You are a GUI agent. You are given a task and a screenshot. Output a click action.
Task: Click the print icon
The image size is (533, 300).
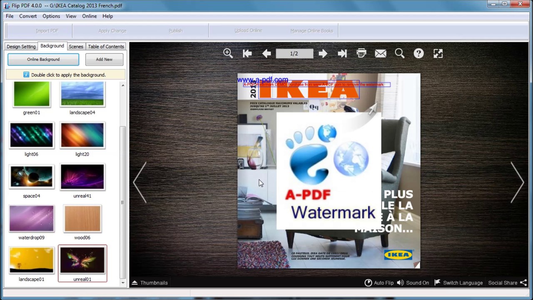pyautogui.click(x=361, y=53)
